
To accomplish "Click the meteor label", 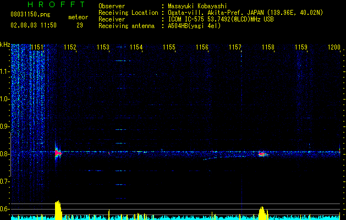I will pos(78,17).
